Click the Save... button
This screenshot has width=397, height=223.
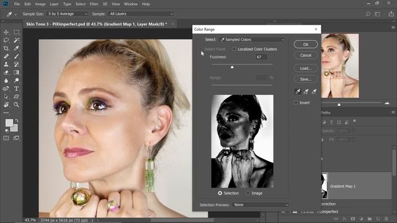306,79
